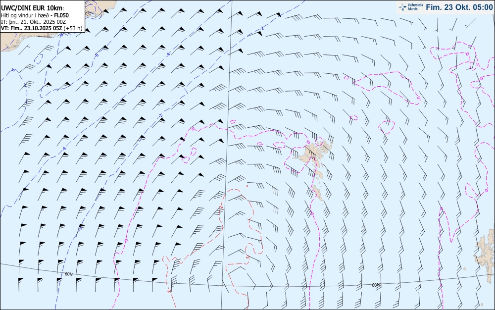Image resolution: width=495 pixels, height=310 pixels.
Task: Click the left '60N' latitude label
Action: tap(68, 274)
